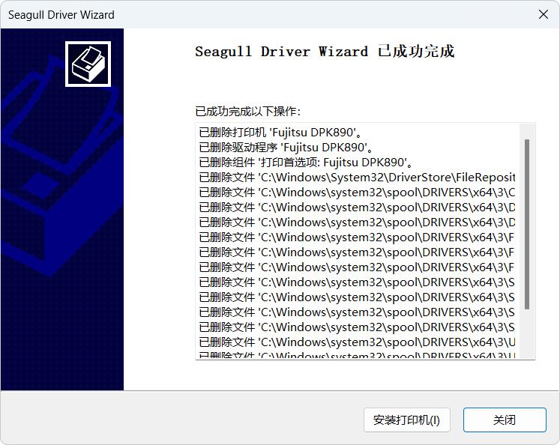Click the 安装打印机(I) button
The width and height of the screenshot is (560, 445).
[407, 420]
